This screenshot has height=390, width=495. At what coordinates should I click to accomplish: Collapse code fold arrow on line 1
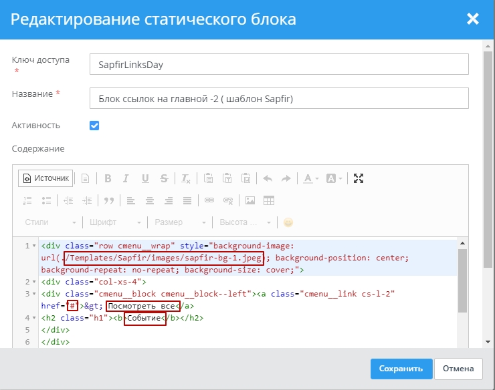[x=33, y=246]
